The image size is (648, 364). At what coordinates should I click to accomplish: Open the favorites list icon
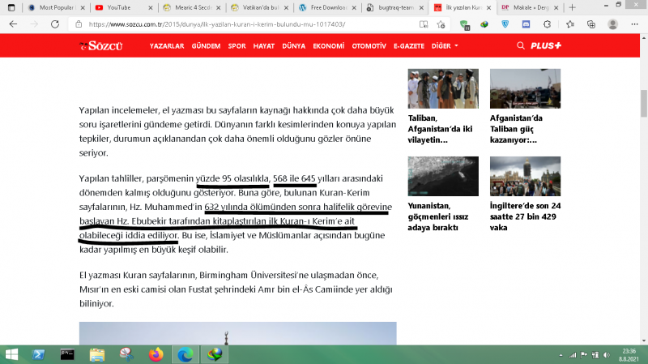coord(570,24)
